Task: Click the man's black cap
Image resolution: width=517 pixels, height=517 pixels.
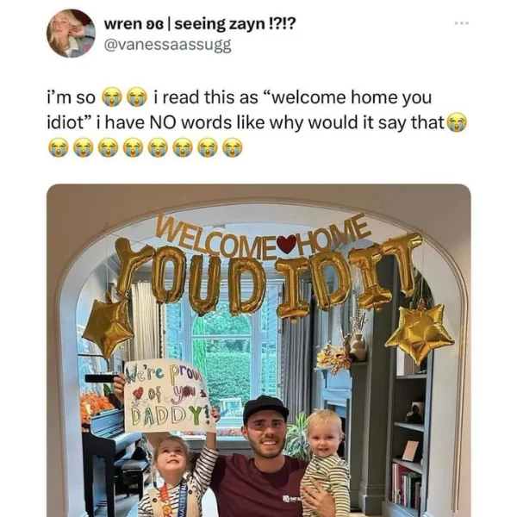Action: coord(265,408)
